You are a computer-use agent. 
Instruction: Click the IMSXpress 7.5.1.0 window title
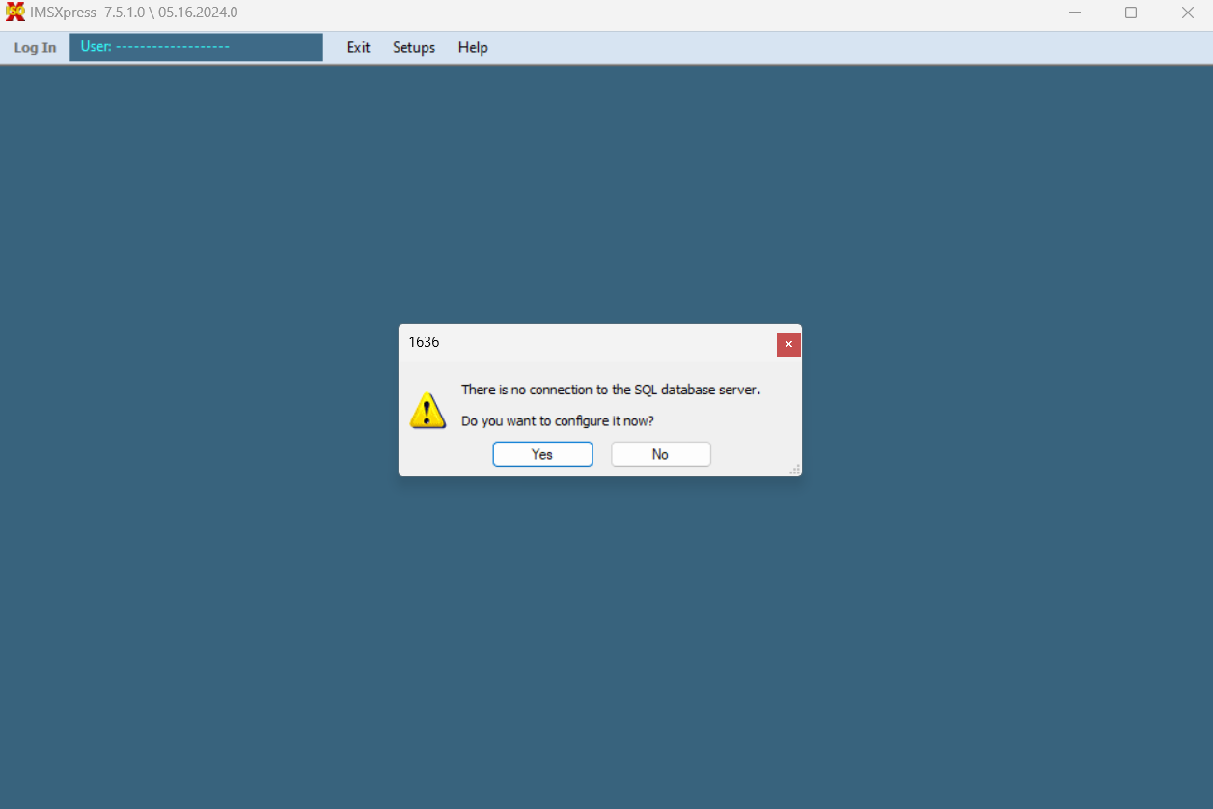[x=134, y=13]
